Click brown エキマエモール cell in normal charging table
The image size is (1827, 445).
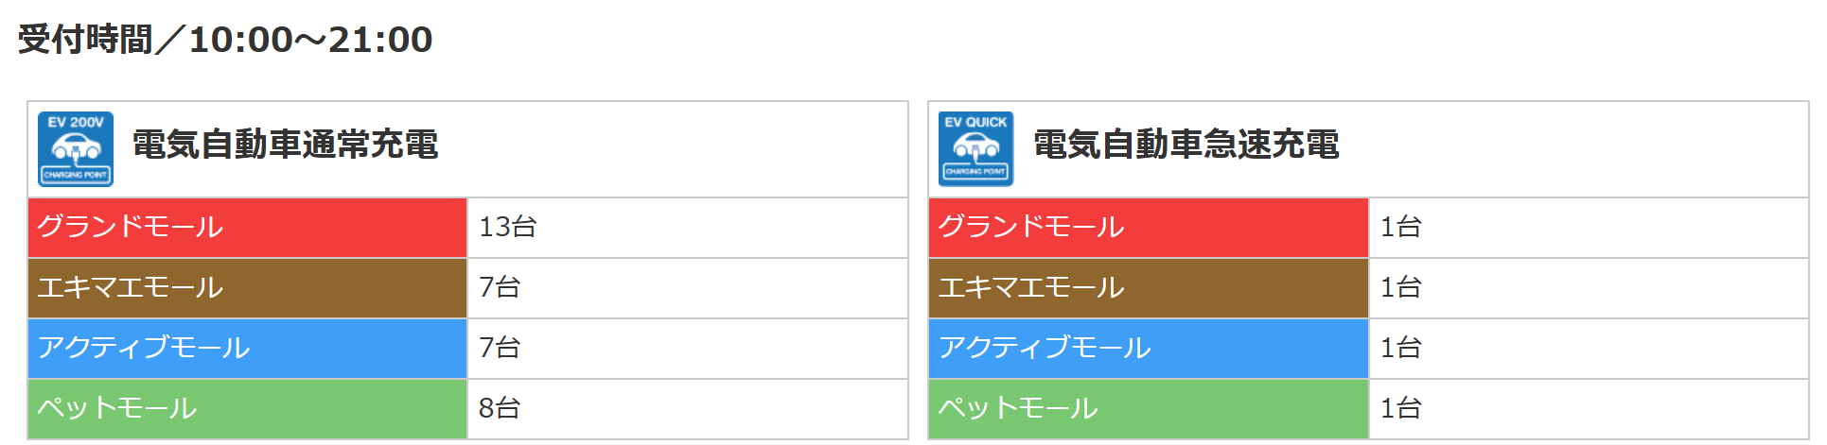(x=247, y=288)
